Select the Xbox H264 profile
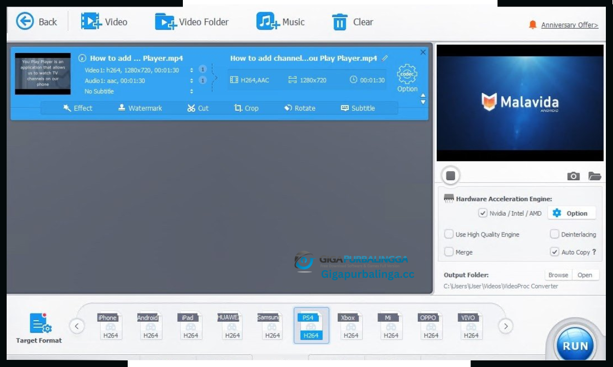The image size is (613, 367). point(349,325)
